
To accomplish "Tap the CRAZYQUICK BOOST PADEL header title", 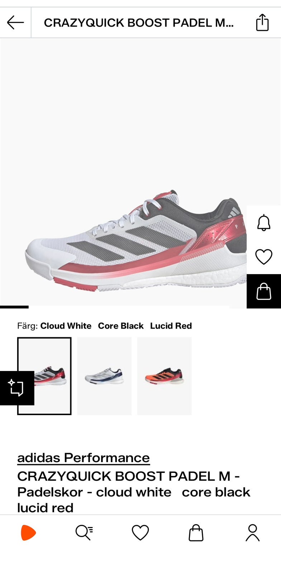I will (139, 23).
